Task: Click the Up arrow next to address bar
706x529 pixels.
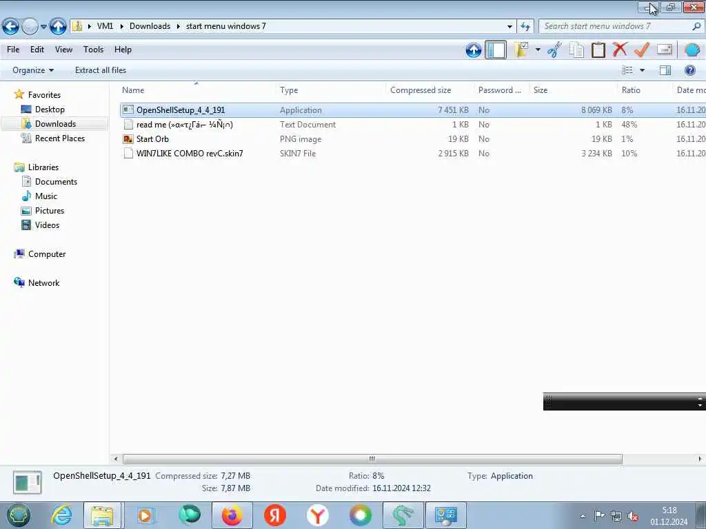Action: pos(58,27)
